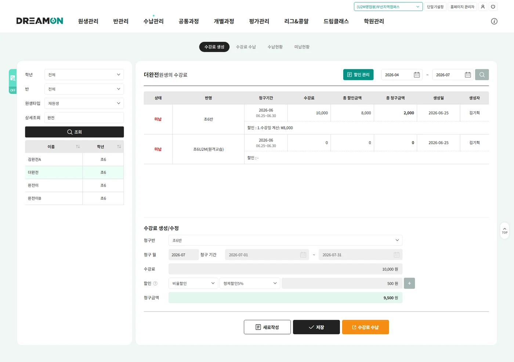Open the campus selector dropdown
Viewport: 514px width, 362px height.
pyautogui.click(x=388, y=7)
